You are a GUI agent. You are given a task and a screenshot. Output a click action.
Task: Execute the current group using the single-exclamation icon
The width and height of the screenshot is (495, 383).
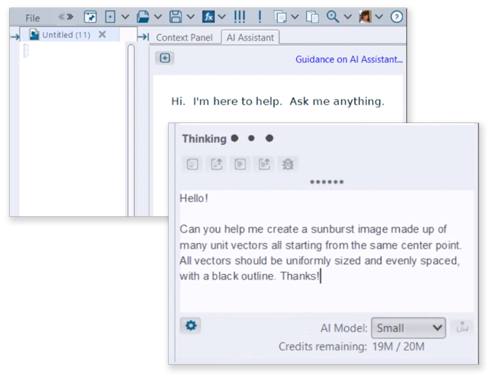click(x=259, y=16)
